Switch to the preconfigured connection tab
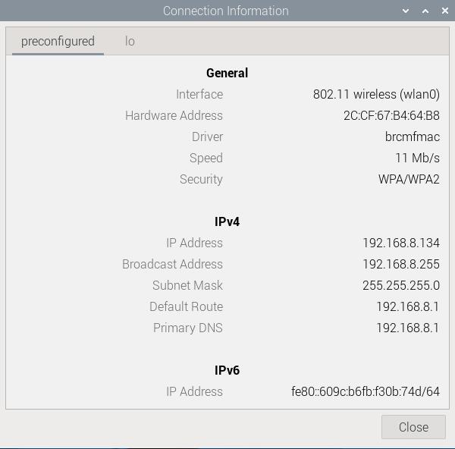 click(58, 41)
